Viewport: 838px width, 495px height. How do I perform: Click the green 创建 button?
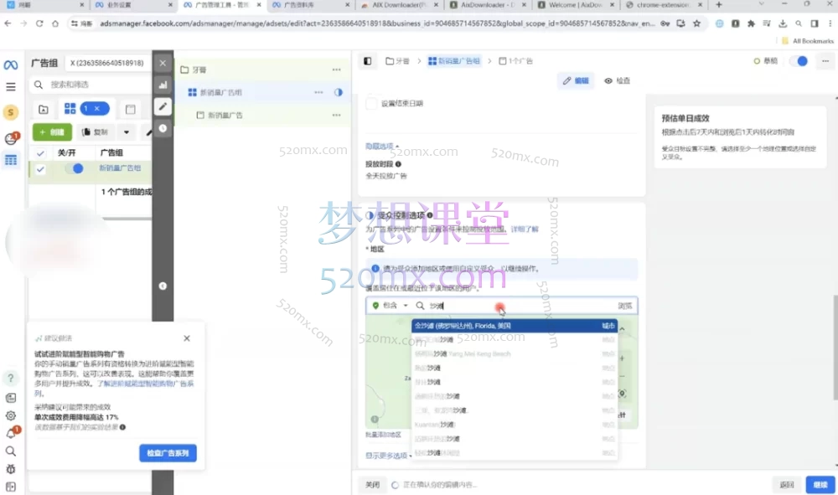pyautogui.click(x=52, y=131)
